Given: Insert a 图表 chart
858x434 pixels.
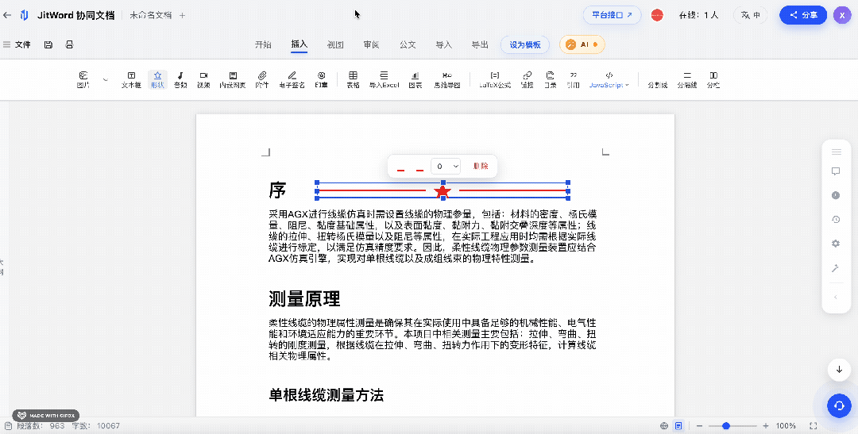Looking at the screenshot, I should pyautogui.click(x=415, y=79).
